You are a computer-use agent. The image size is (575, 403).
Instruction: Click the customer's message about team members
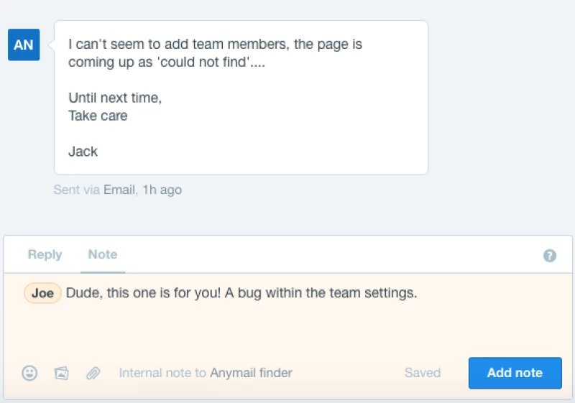[215, 53]
